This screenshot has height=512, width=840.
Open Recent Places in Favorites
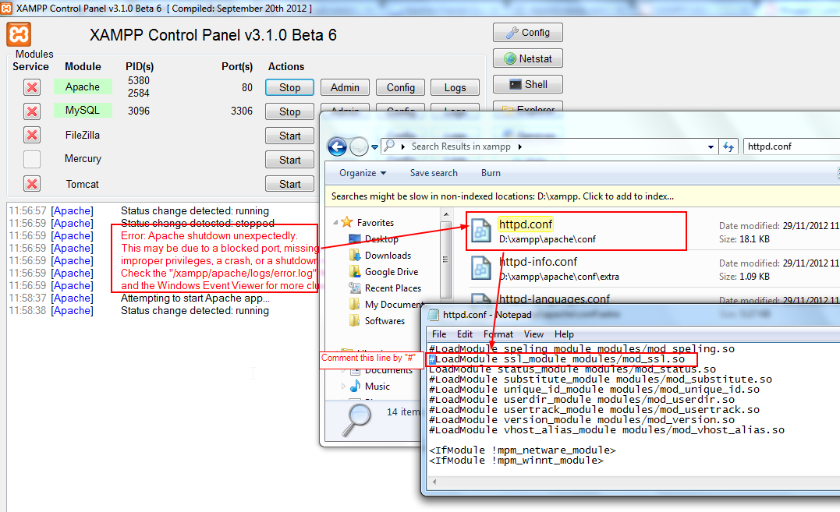(x=392, y=288)
